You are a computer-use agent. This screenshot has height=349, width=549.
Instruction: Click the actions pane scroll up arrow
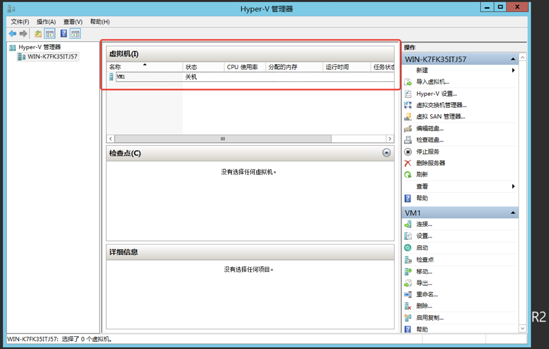tap(522, 57)
